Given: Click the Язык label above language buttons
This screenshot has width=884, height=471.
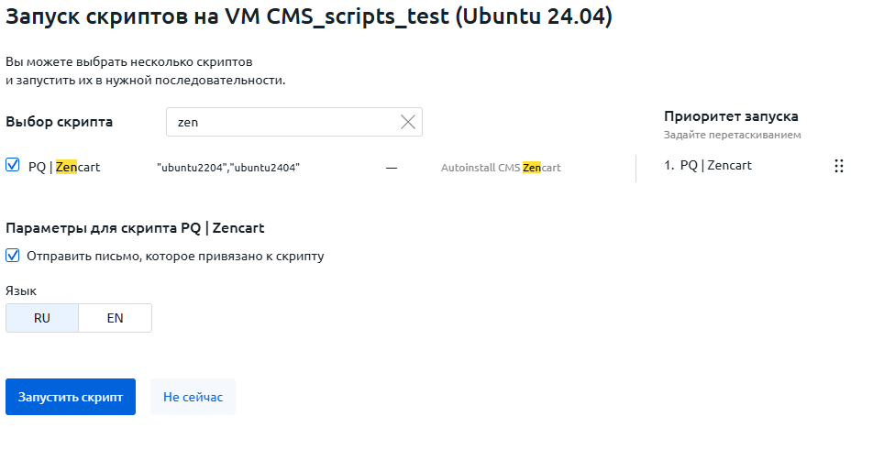Looking at the screenshot, I should click(21, 290).
